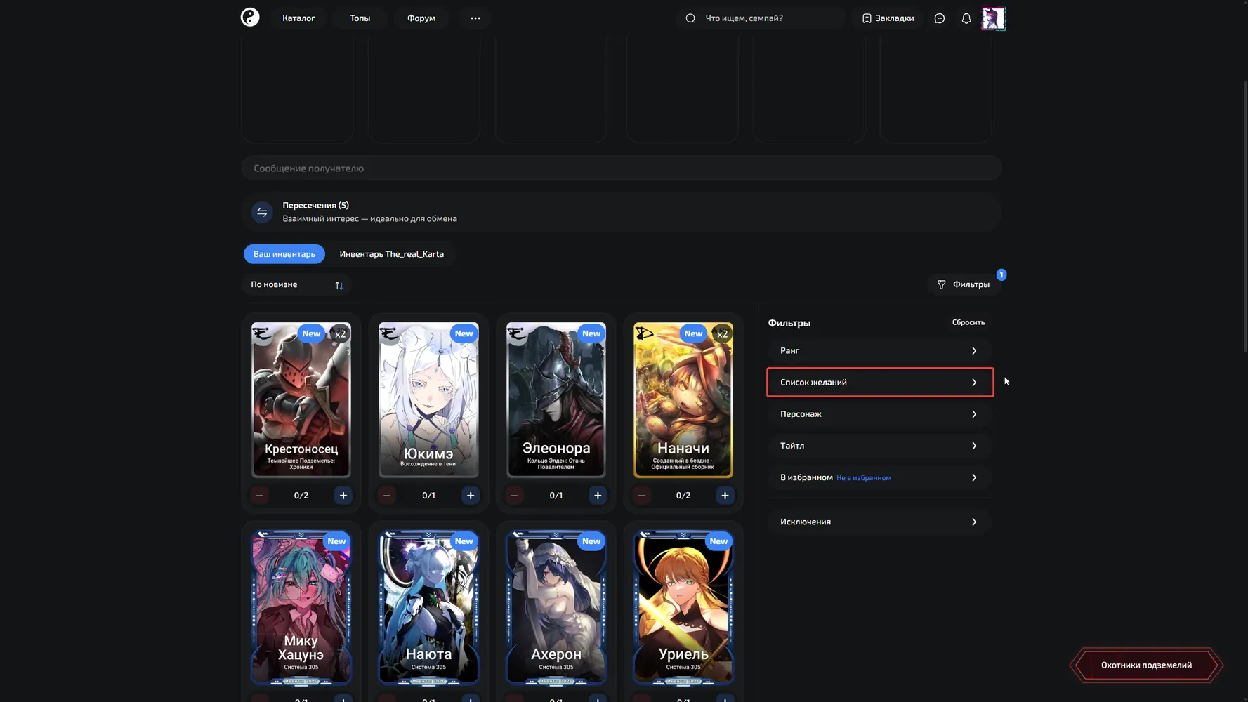
Task: Click the rank emblem on Наначи card
Action: point(644,334)
